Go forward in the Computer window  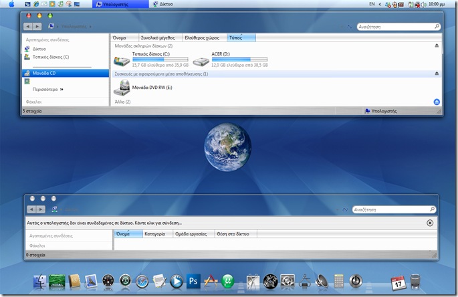[37, 27]
